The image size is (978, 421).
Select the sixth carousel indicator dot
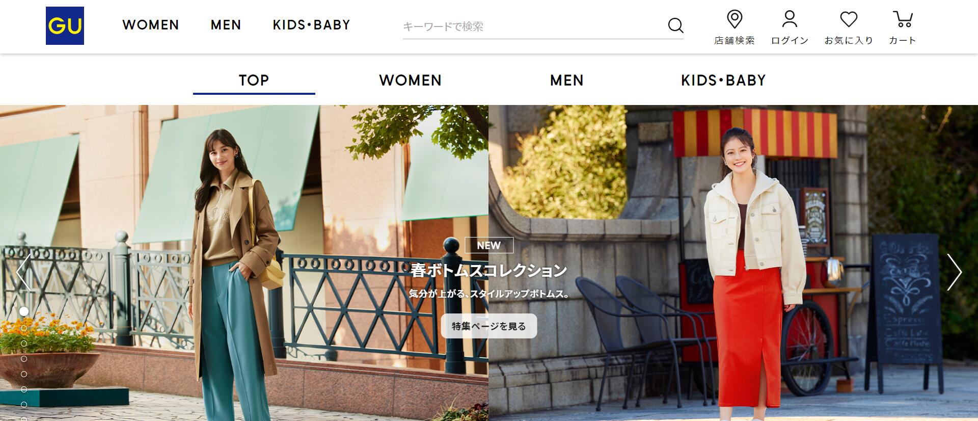(x=24, y=389)
